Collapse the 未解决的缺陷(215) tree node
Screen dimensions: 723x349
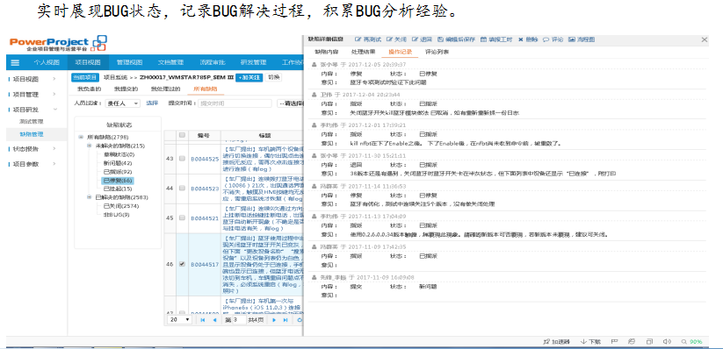pos(90,146)
